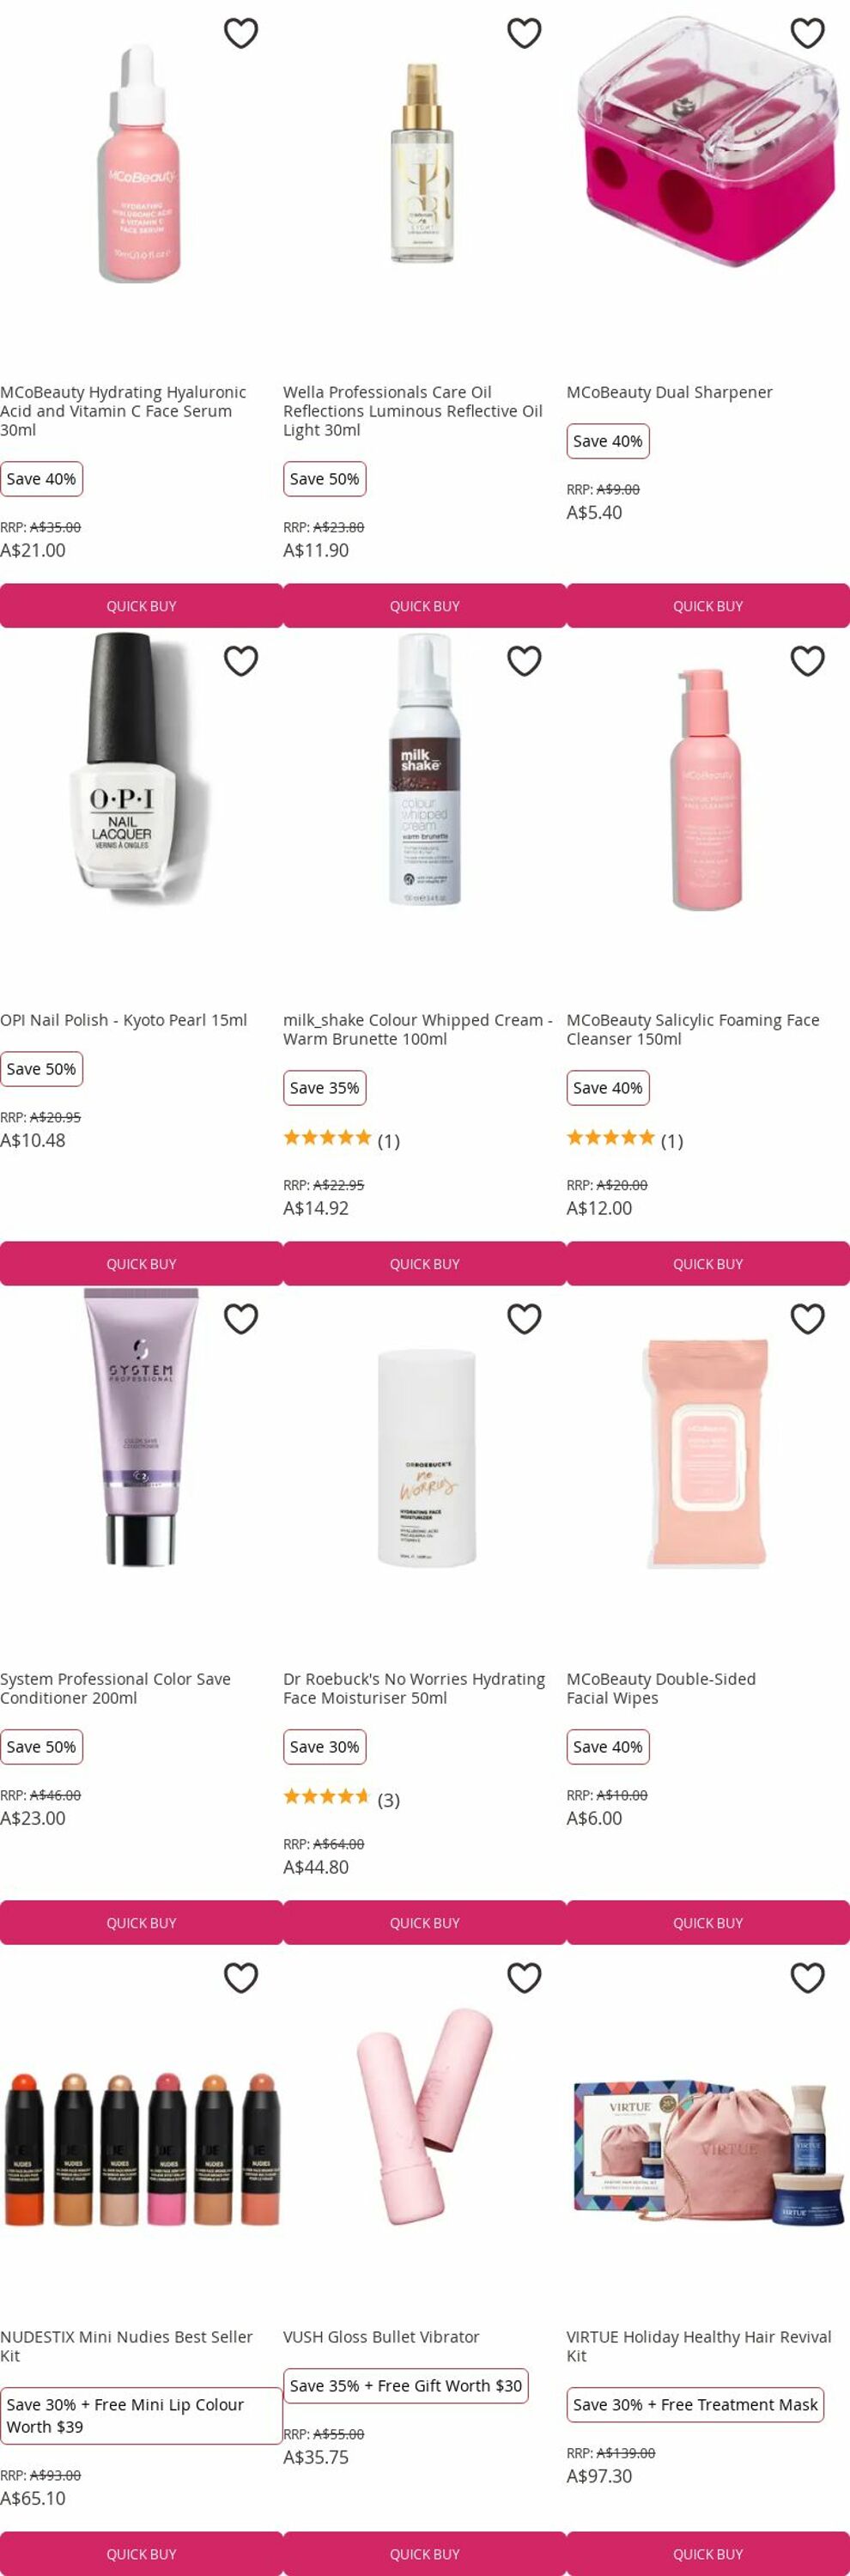View milk_shake whipped cream star rating reviews
This screenshot has width=850, height=2576.
click(x=341, y=1140)
